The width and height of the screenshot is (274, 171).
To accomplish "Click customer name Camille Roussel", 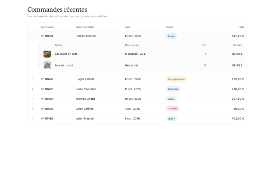I will pos(86,36).
